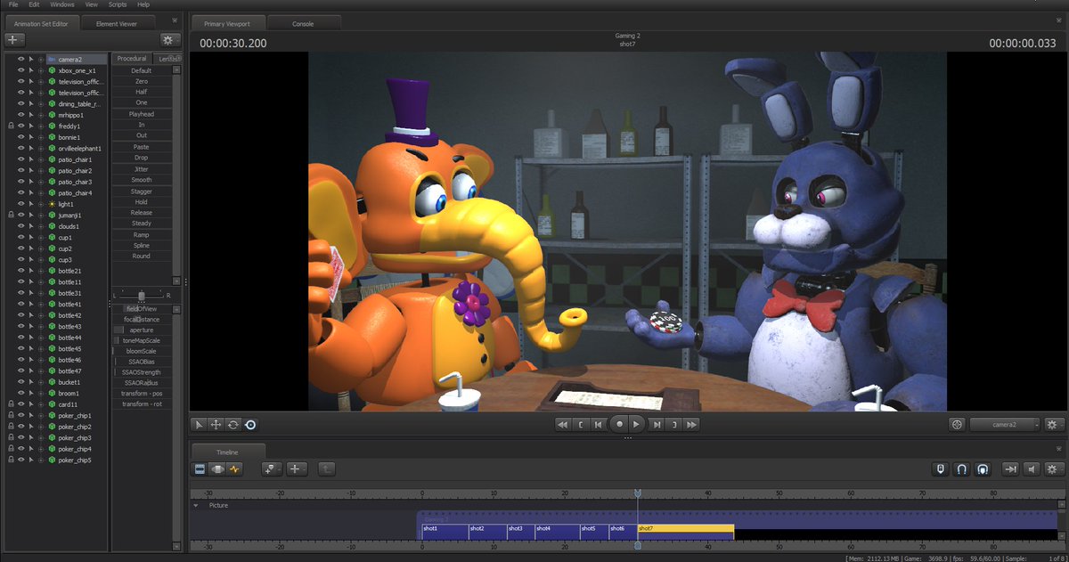Start recording with the record button
1069x562 pixels.
[619, 425]
